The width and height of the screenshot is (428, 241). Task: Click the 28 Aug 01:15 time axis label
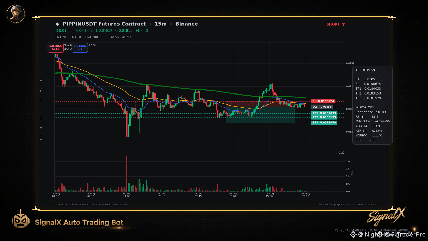pos(56,195)
